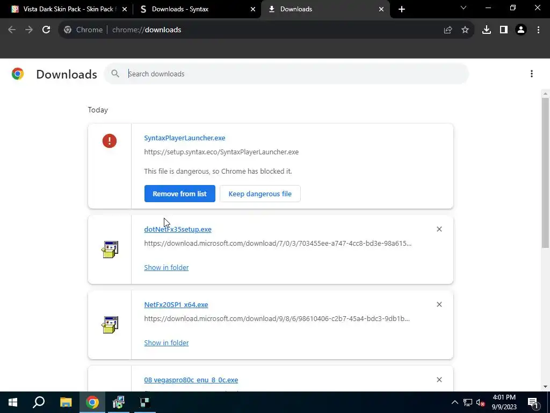550x413 pixels.
Task: Click the Chrome logo beside Downloads title
Action: point(18,74)
